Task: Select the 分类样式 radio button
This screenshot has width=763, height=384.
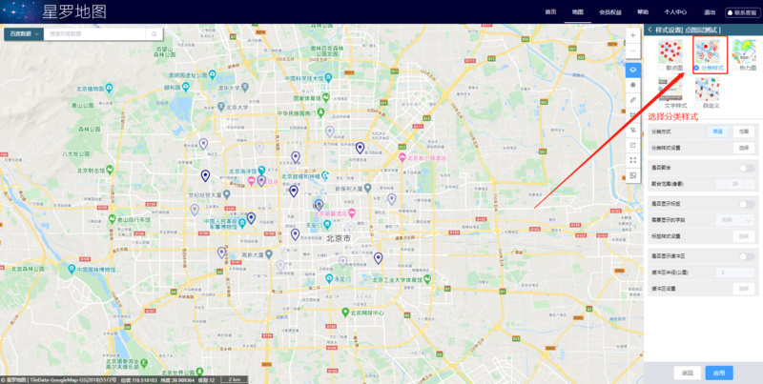Action: pos(696,68)
